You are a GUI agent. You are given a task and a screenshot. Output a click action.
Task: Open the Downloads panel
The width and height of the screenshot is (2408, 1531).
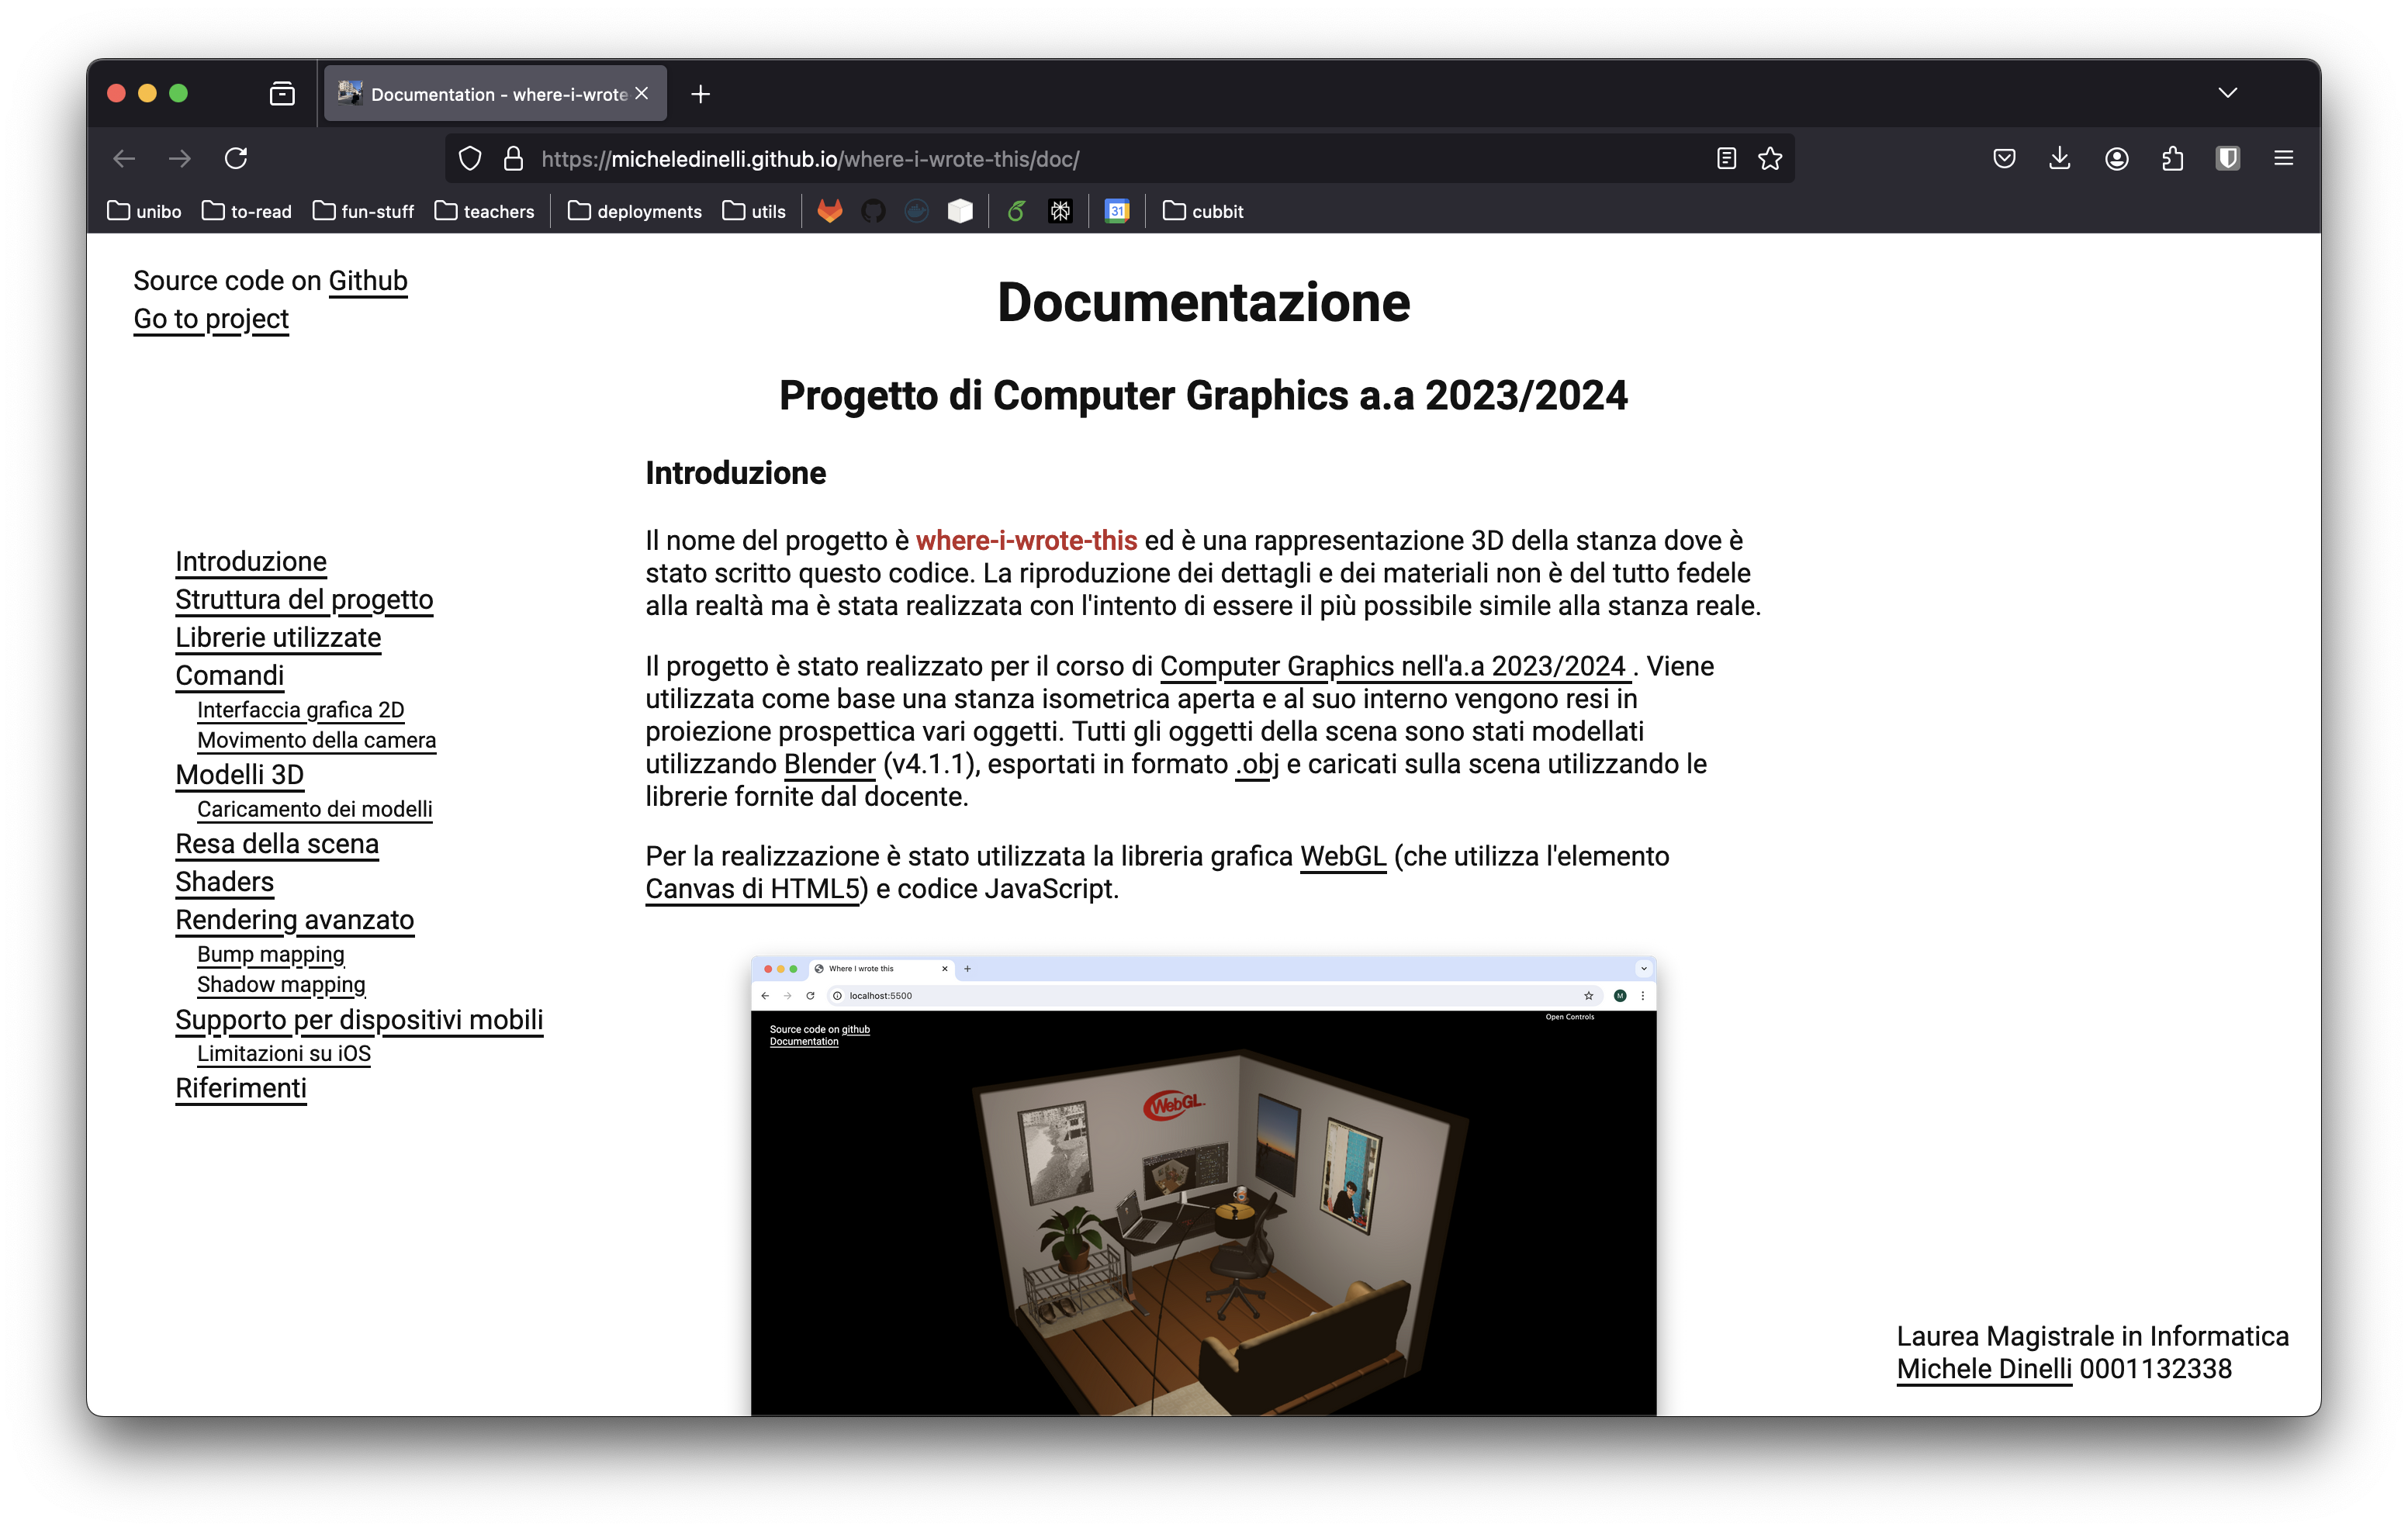(x=2059, y=158)
